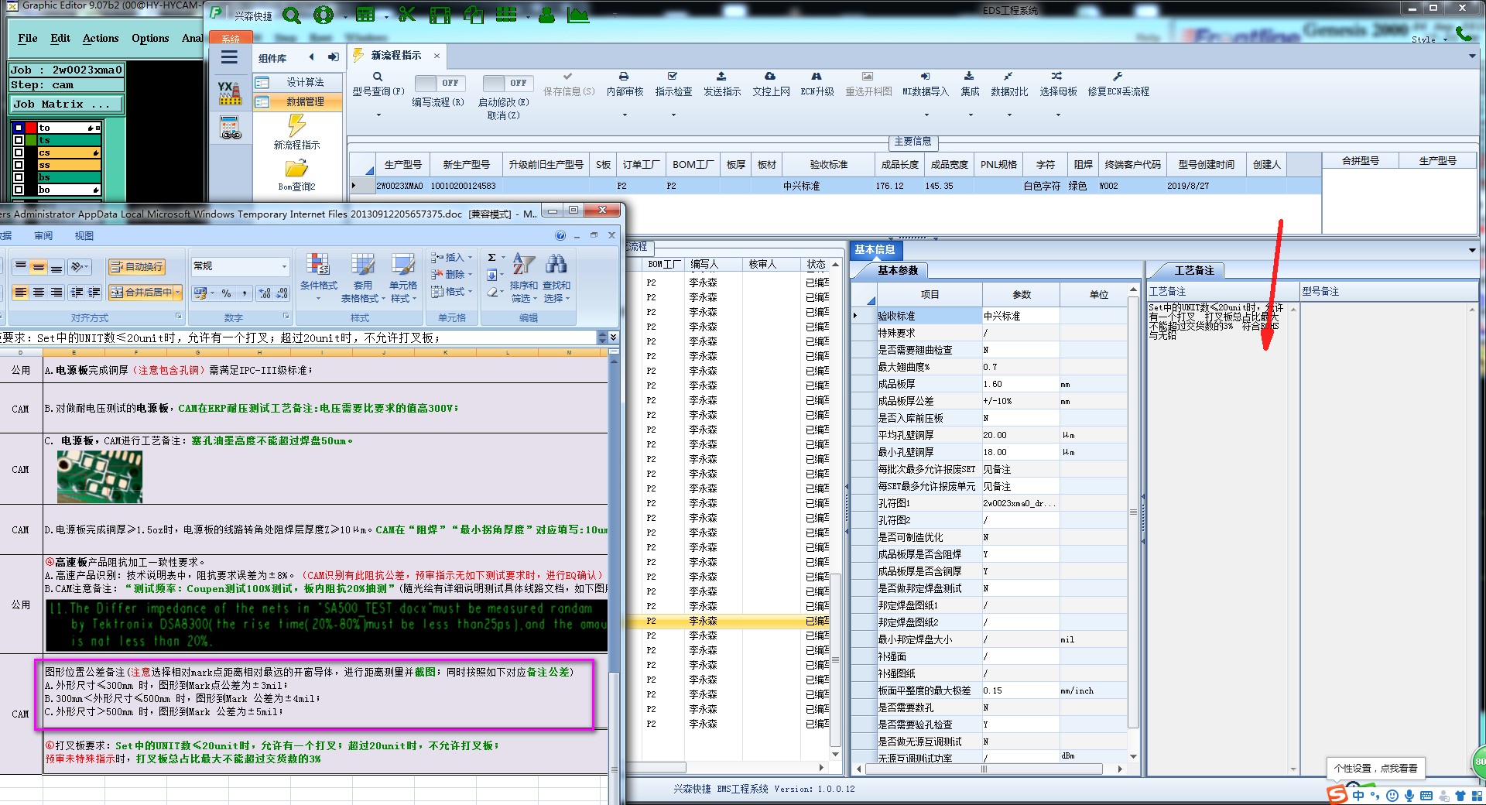Expand the 指示检查 dropdown arrow
The image size is (1486, 805).
pos(673,115)
